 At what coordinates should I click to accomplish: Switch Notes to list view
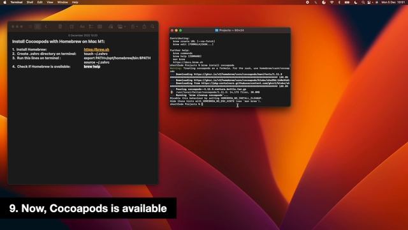coord(31,27)
